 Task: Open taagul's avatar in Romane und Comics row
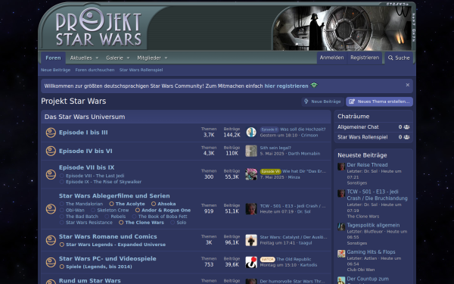tap(251, 240)
